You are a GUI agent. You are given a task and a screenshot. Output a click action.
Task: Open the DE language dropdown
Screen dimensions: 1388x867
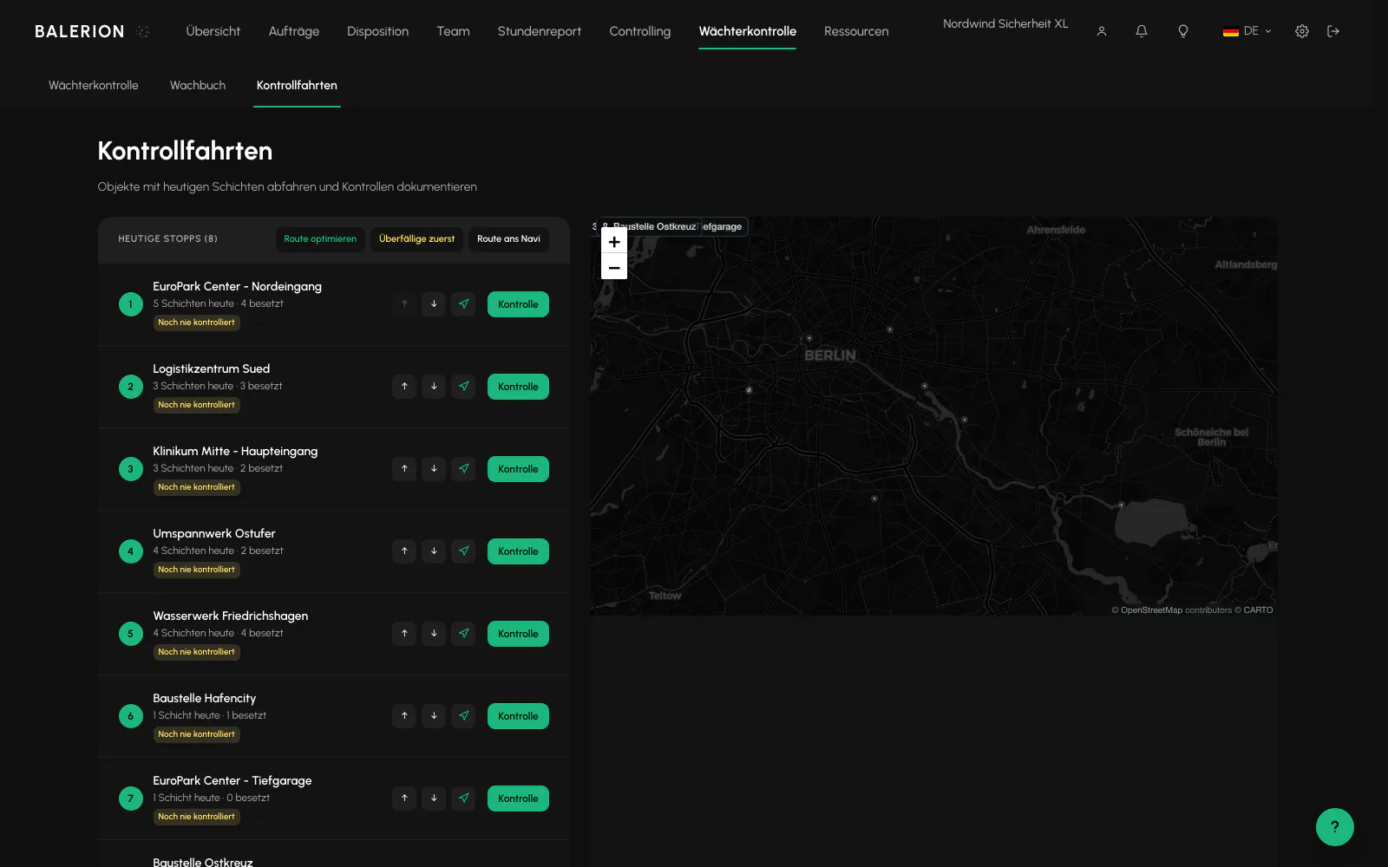(x=1247, y=31)
